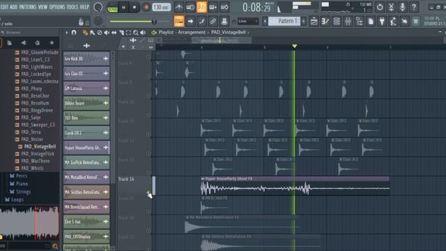Mute Track 16 using its circle

pyautogui.click(x=148, y=231)
